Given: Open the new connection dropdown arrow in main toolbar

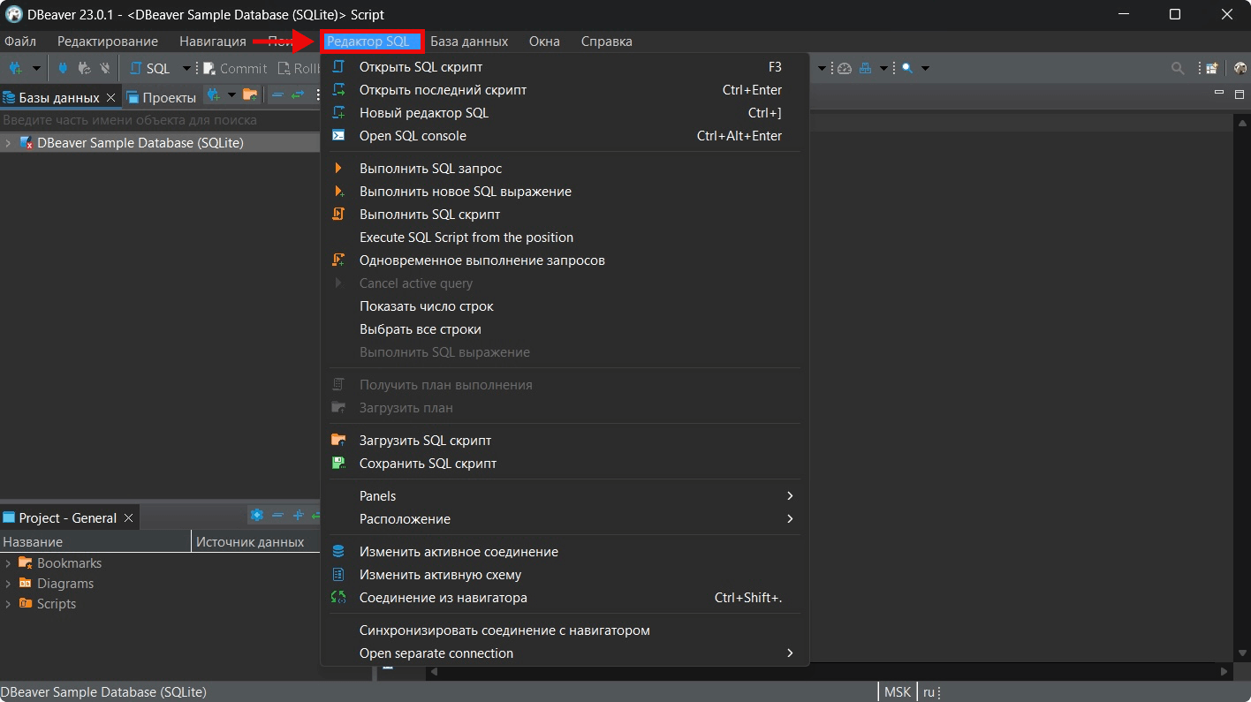Looking at the screenshot, I should [x=36, y=68].
